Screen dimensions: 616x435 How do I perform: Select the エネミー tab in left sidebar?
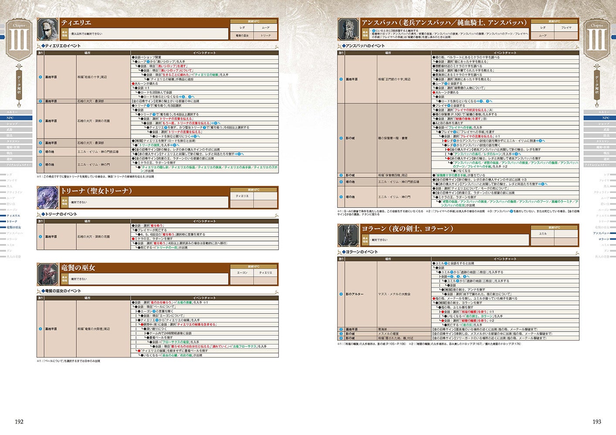pos(16,112)
